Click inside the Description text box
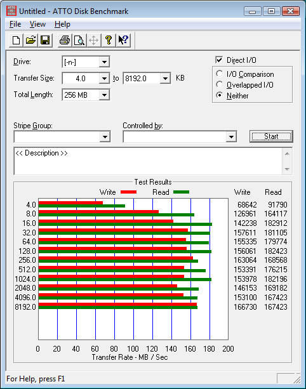 click(148, 161)
